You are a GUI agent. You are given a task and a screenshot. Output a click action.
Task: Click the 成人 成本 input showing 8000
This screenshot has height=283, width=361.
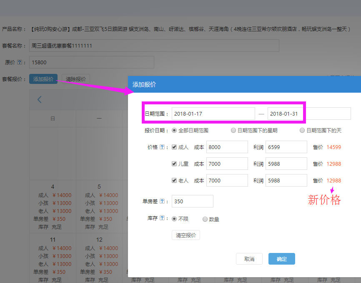(x=227, y=147)
